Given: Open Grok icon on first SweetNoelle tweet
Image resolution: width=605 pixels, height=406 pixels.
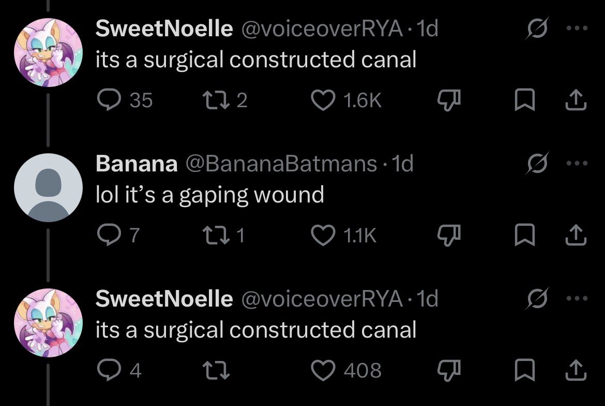Looking at the screenshot, I should point(537,28).
